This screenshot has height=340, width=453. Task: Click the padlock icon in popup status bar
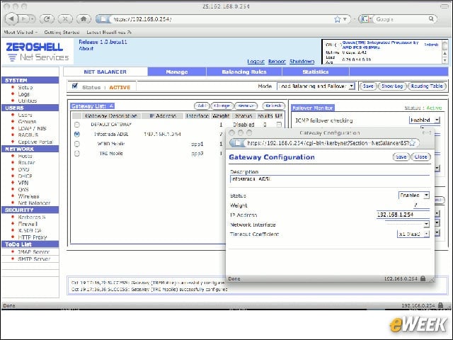tap(423, 278)
